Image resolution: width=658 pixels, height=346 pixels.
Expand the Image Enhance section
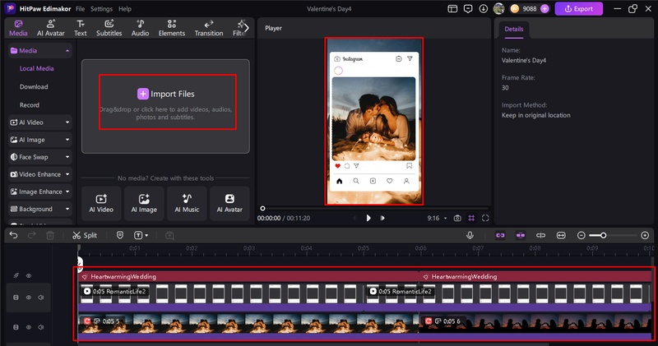67,191
